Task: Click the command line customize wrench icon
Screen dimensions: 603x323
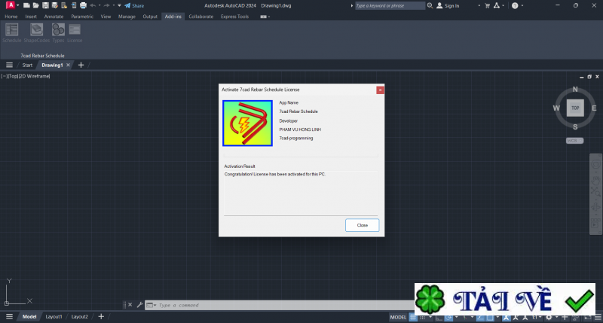Action: [139, 305]
